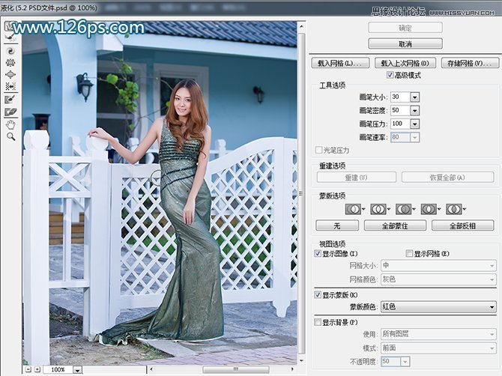This screenshot has height=376, width=502.
Task: Click the 100% zoom level field
Action: (x=58, y=369)
